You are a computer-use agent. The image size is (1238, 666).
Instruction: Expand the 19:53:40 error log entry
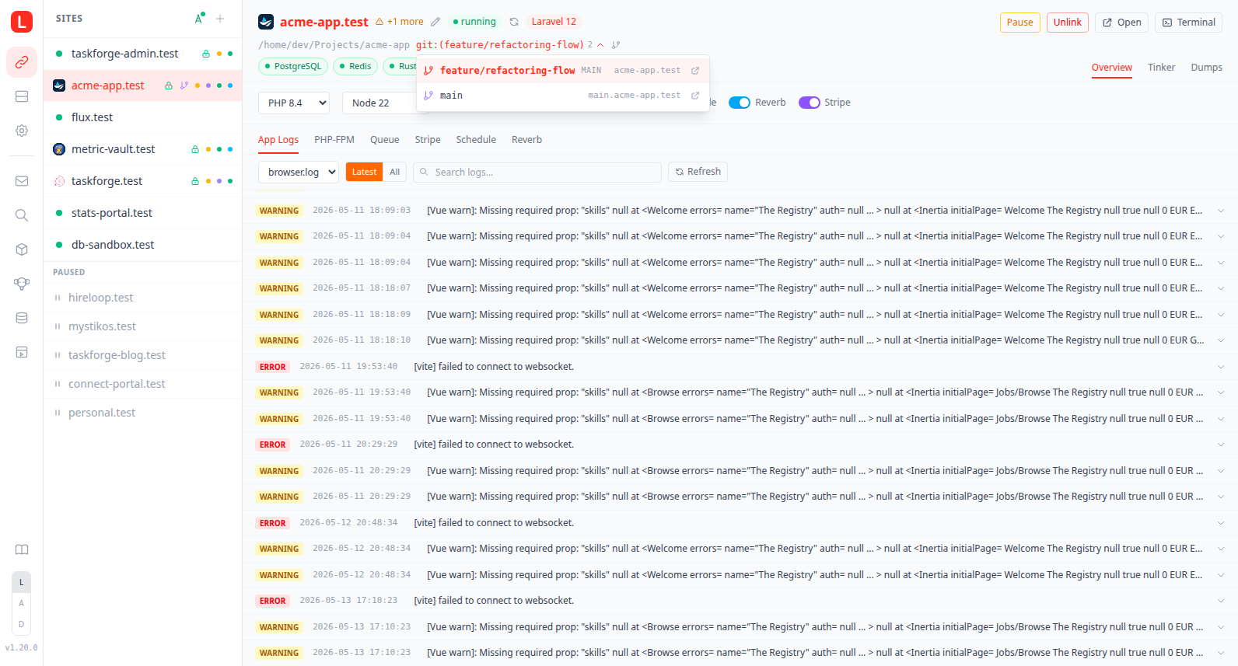pyautogui.click(x=1221, y=367)
